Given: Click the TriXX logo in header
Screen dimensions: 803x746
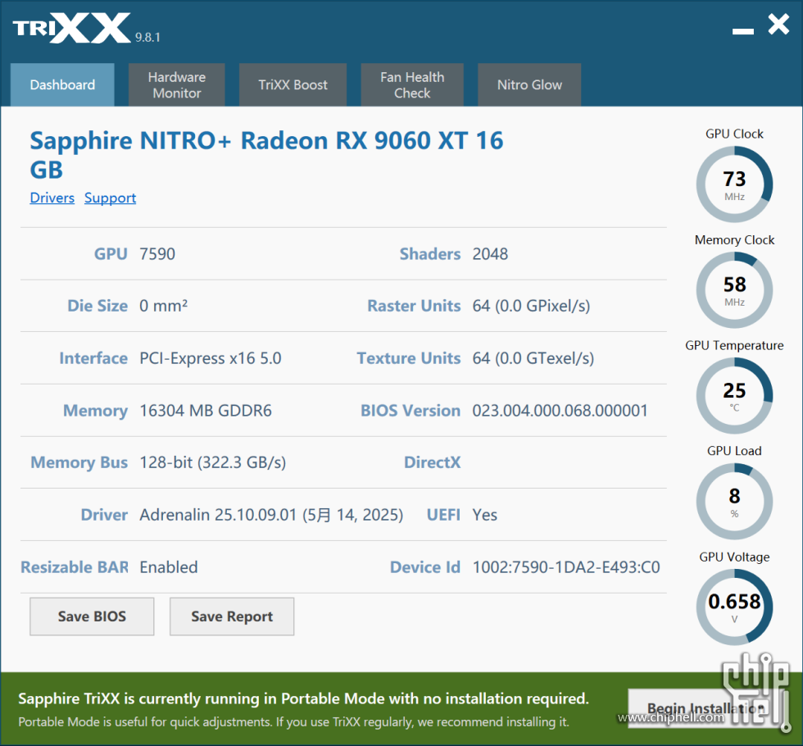Looking at the screenshot, I should click(x=72, y=28).
